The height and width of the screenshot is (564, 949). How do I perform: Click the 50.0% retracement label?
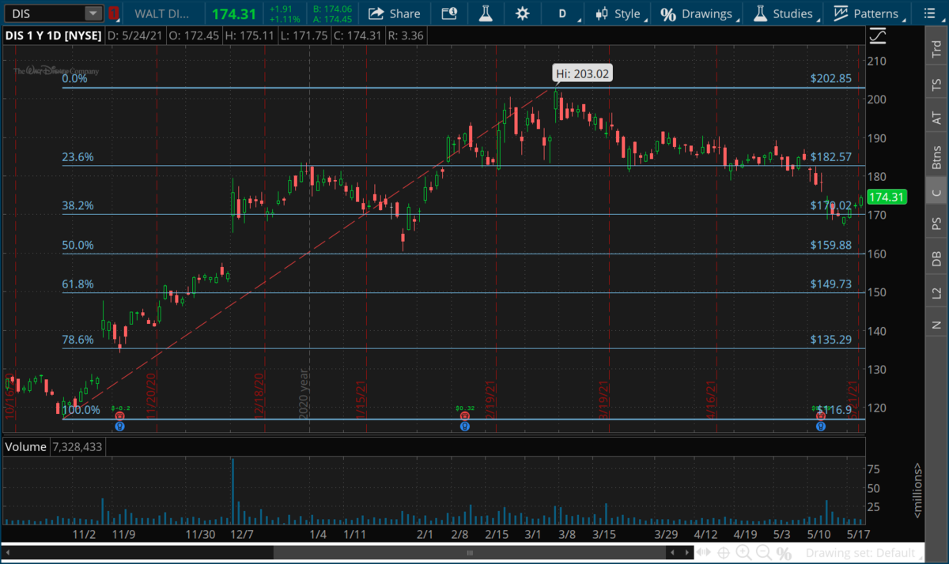click(78, 245)
